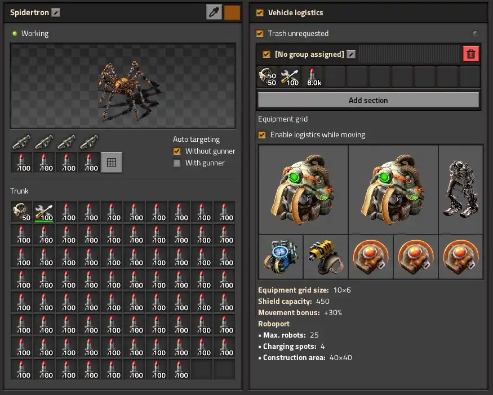Pick the rocket stack right of the repair packs
Viewport: 493px width, 395px height.
pos(66,212)
